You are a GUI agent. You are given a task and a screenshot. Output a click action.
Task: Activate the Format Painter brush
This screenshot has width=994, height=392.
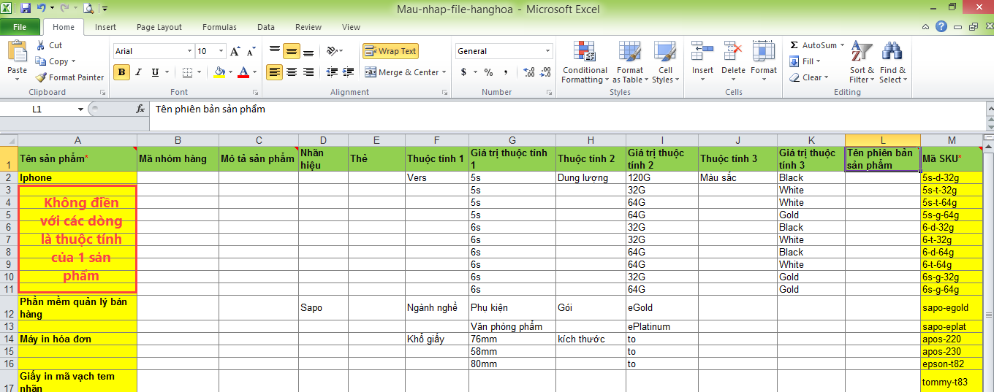pos(70,77)
